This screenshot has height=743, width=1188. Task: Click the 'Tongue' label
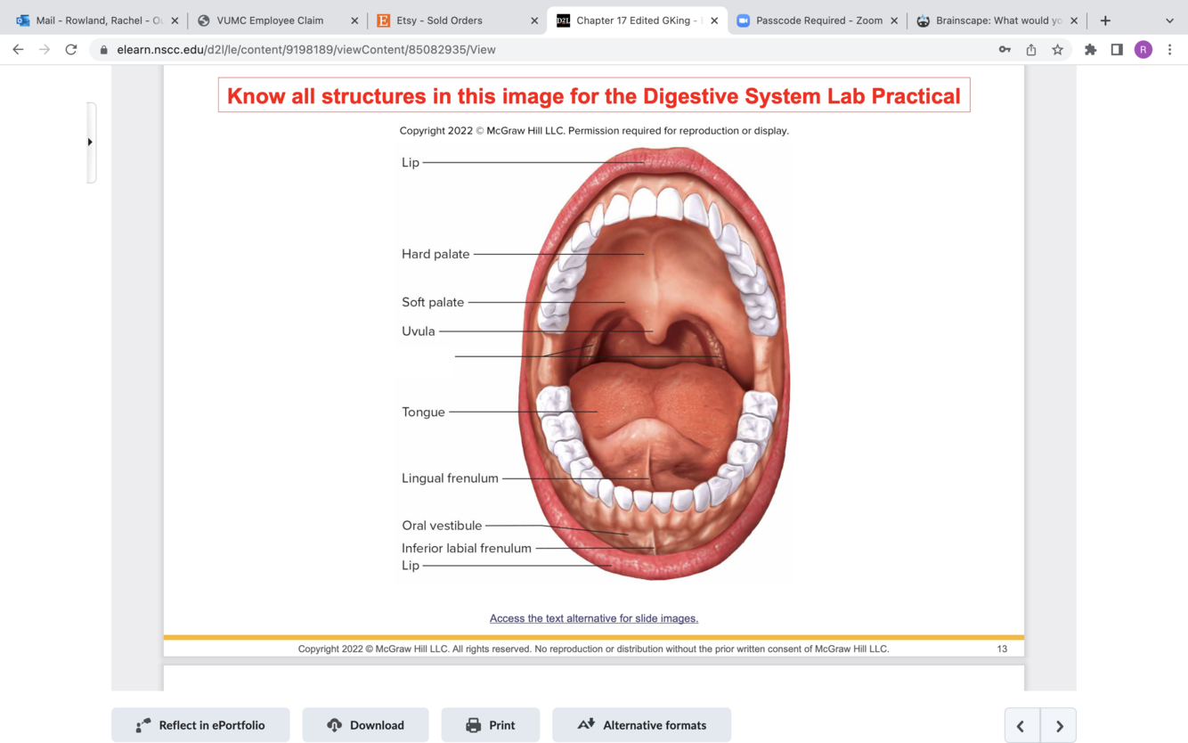tap(423, 412)
